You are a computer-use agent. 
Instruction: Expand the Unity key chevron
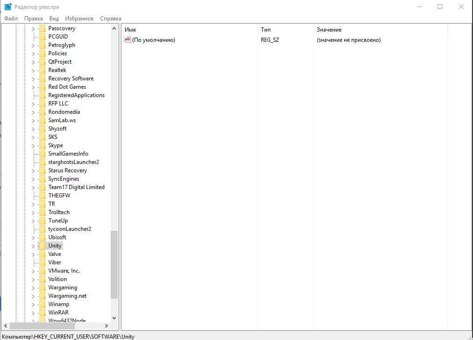[33, 246]
